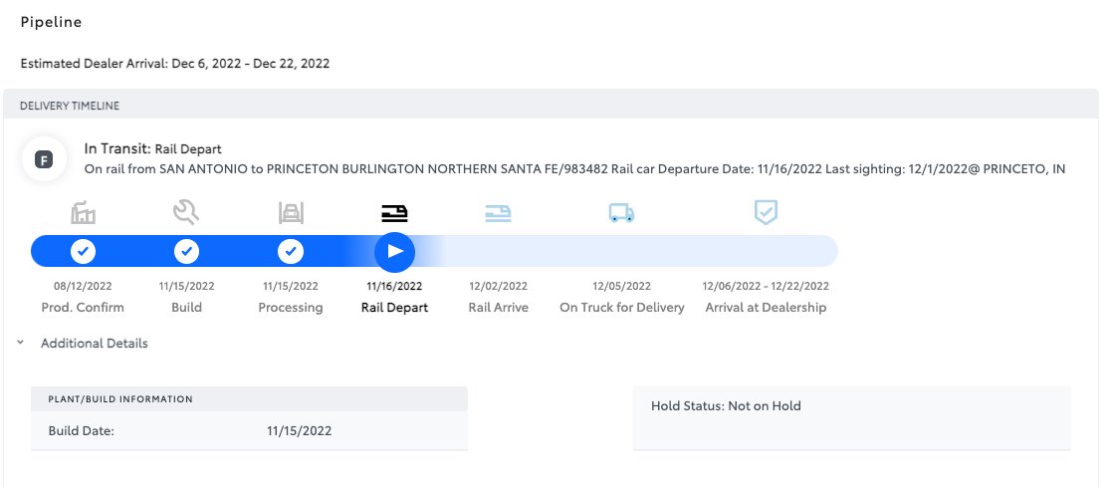Click the Build Date: label

click(x=81, y=431)
